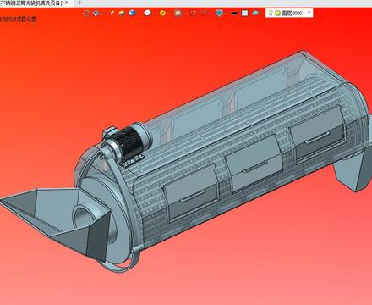This screenshot has height=305, width=372.
Task: Open the yellow circular settings icon
Action: coord(162,13)
